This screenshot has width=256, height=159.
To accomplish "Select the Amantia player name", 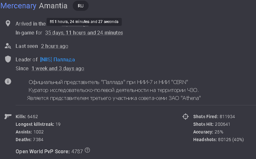I will [x=53, y=6].
